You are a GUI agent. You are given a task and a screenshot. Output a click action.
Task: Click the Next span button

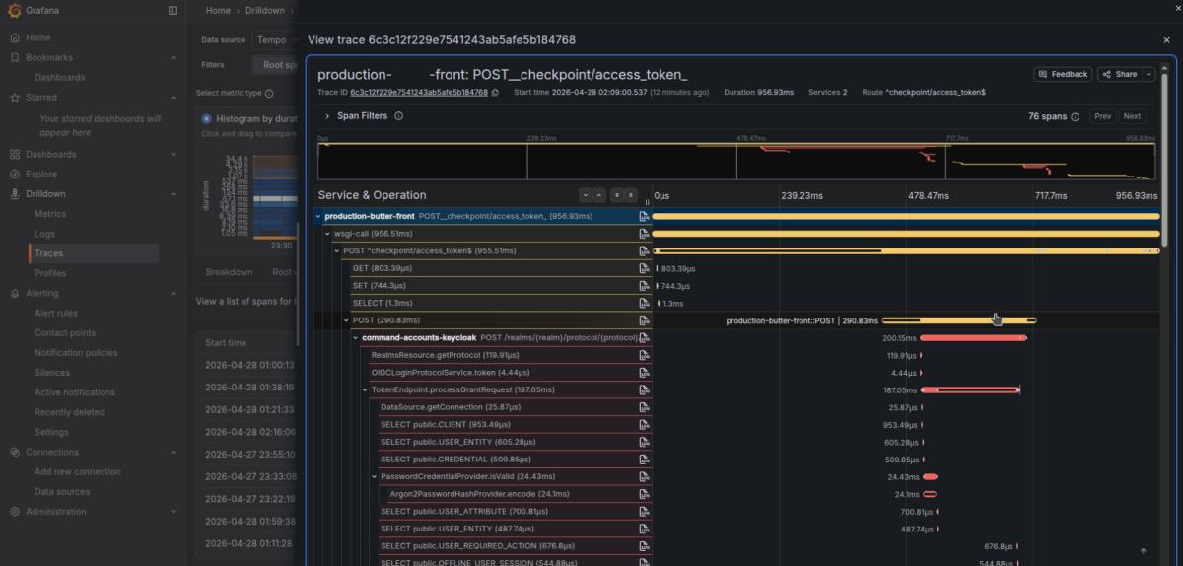1132,116
